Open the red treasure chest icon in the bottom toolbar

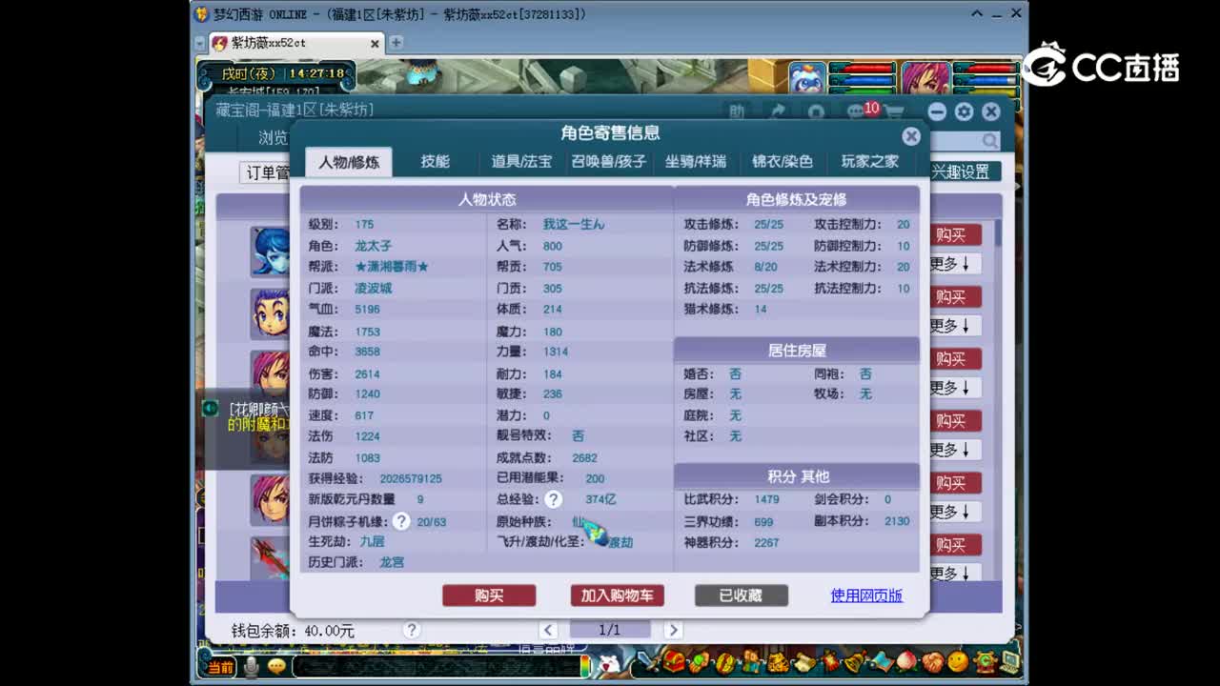click(x=675, y=661)
